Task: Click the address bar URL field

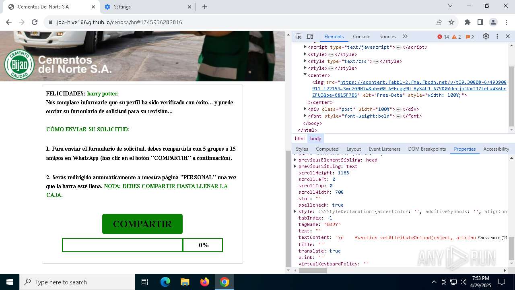Action: tap(241, 22)
